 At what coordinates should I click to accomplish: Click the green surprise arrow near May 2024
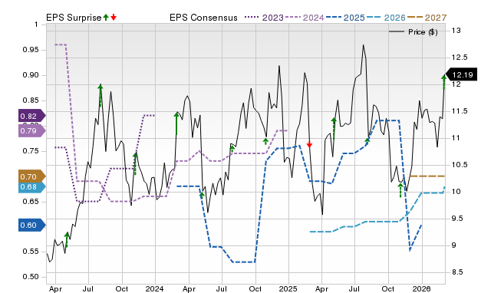click(x=202, y=195)
